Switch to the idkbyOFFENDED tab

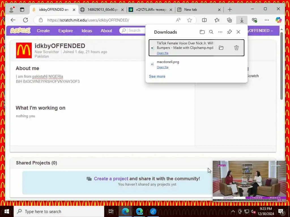click(54, 10)
